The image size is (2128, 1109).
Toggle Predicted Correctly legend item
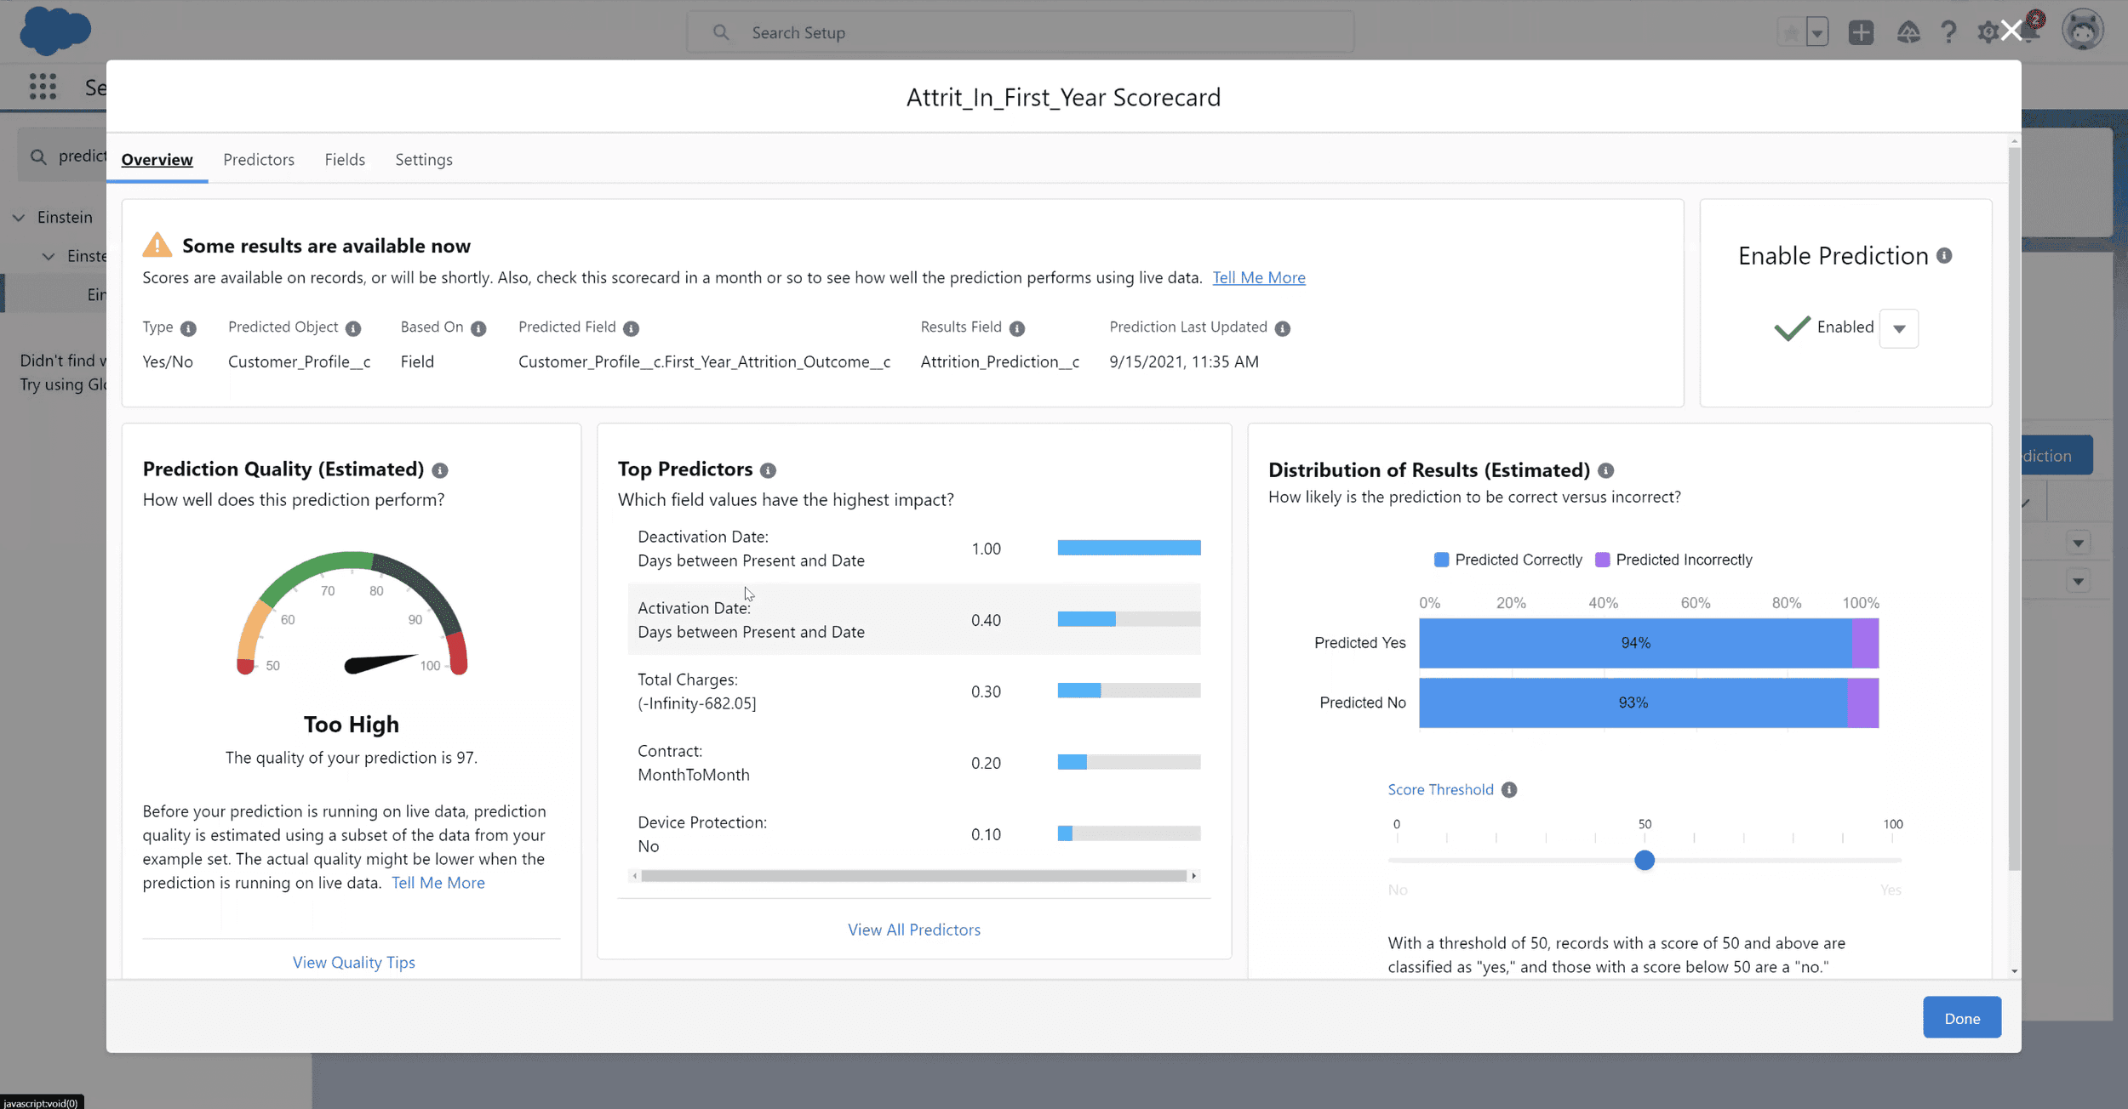(x=1508, y=560)
